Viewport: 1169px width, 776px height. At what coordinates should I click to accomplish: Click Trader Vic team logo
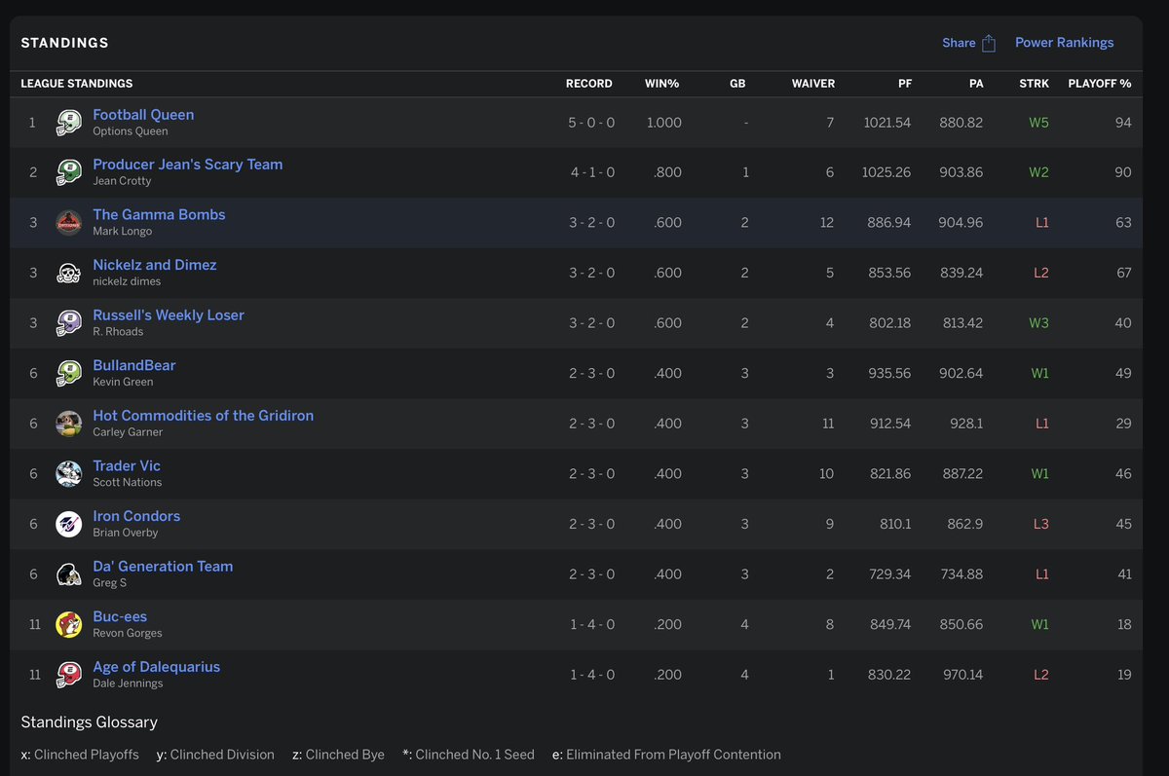click(x=68, y=474)
